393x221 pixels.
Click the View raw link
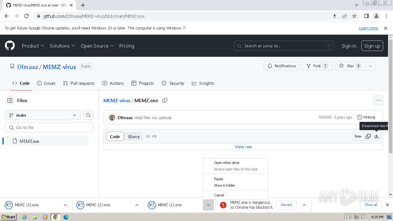pyautogui.click(x=243, y=147)
